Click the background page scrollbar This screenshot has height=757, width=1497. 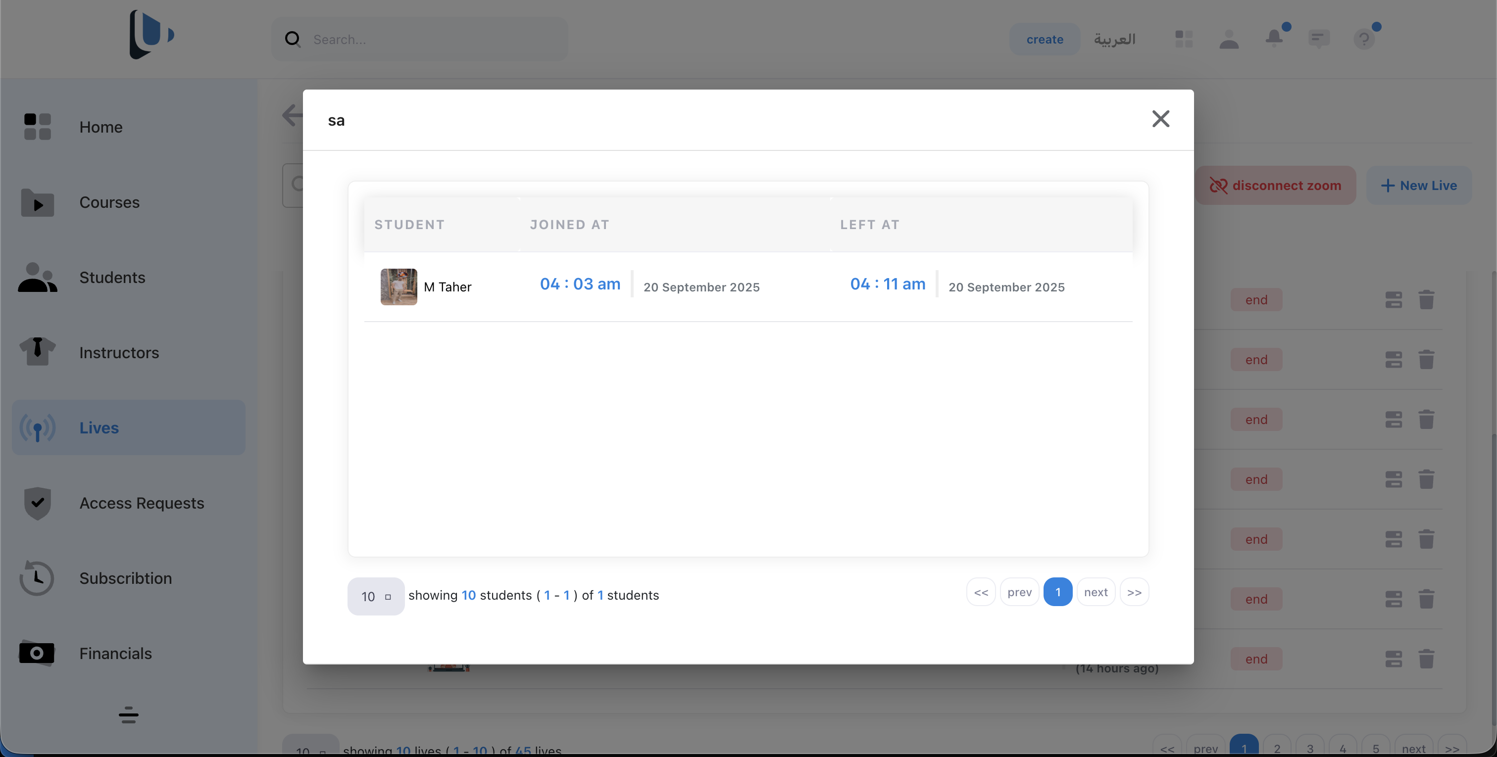(1494, 498)
